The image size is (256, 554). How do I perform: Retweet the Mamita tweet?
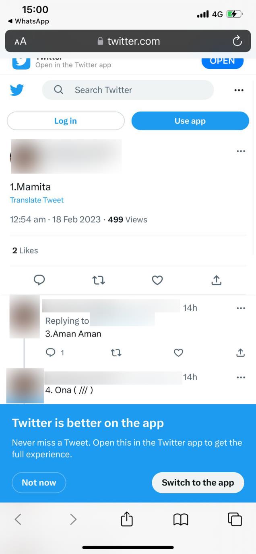point(99,280)
